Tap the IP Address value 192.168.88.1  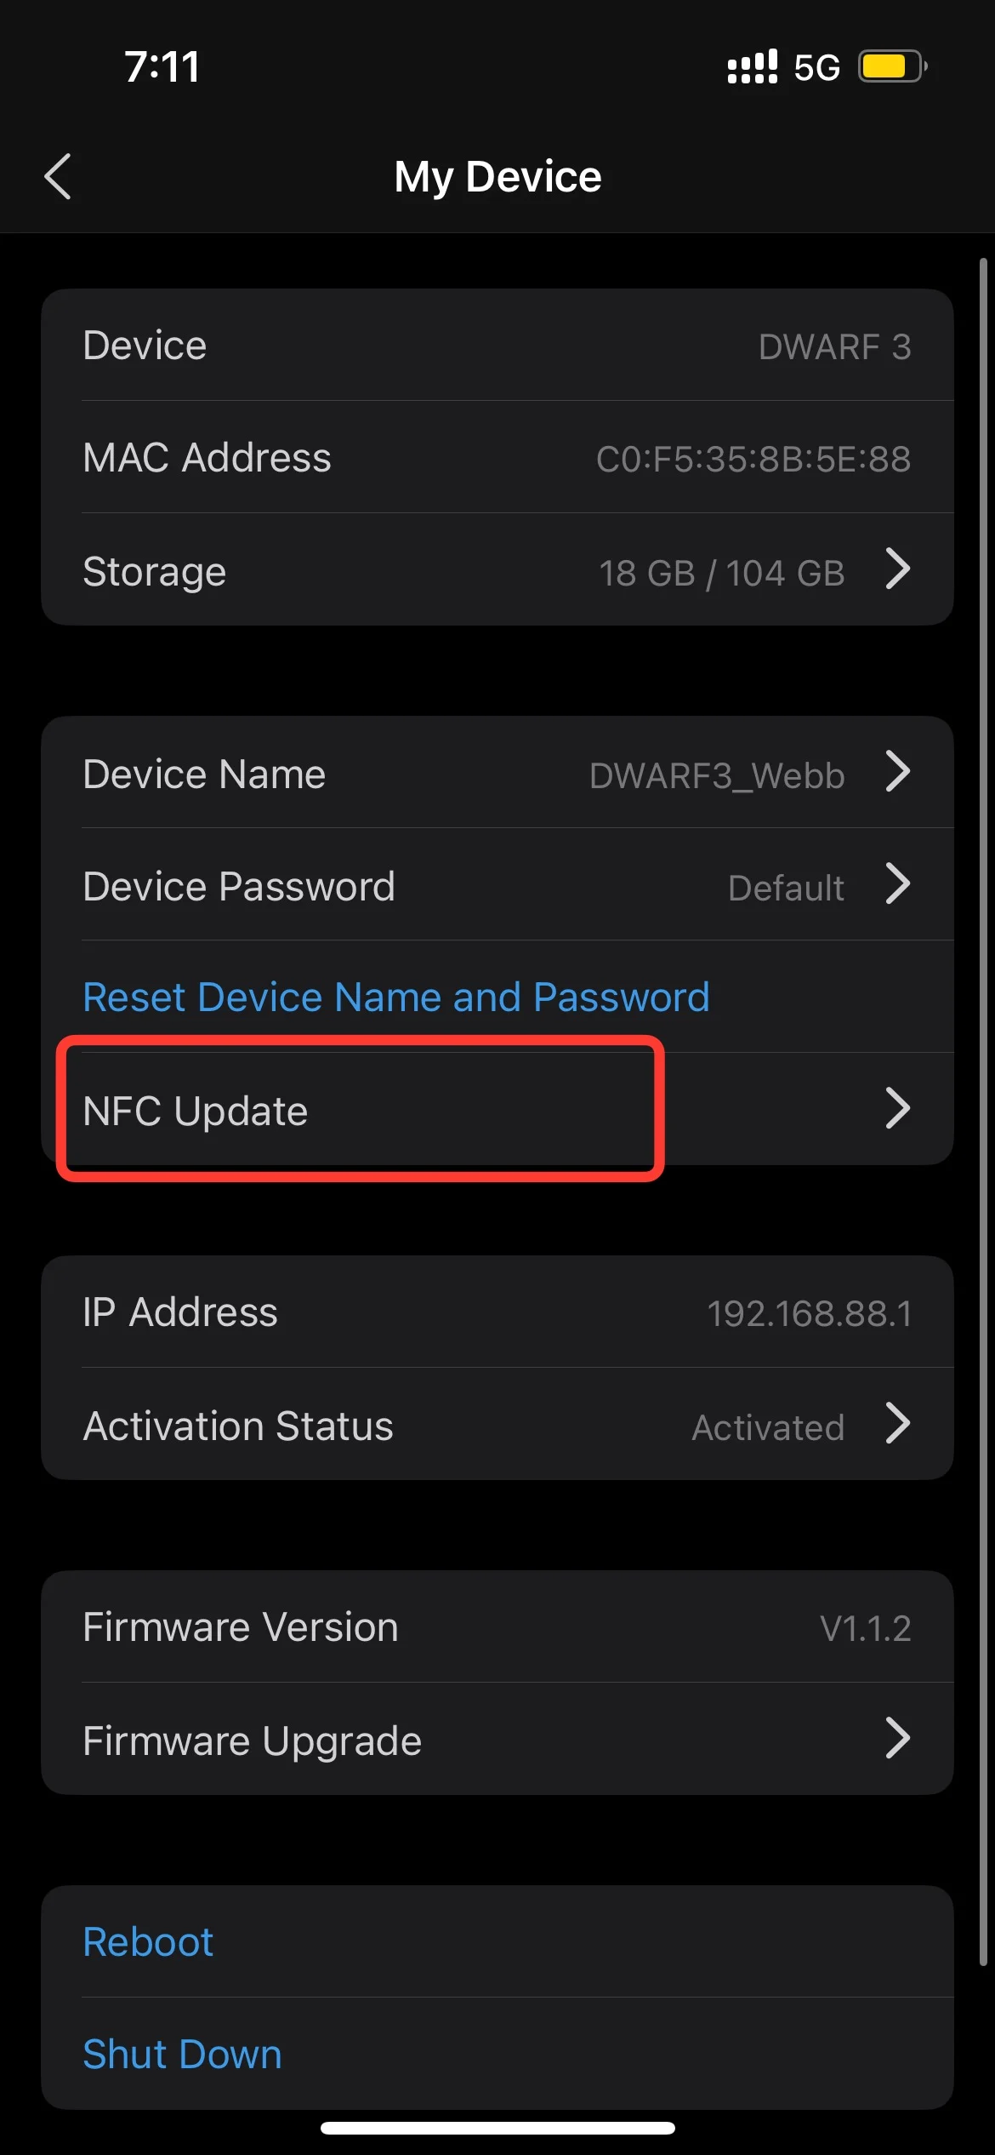tap(809, 1313)
